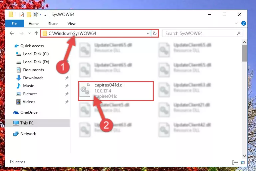Open Local Disk (D:) in sidebar

point(36,62)
